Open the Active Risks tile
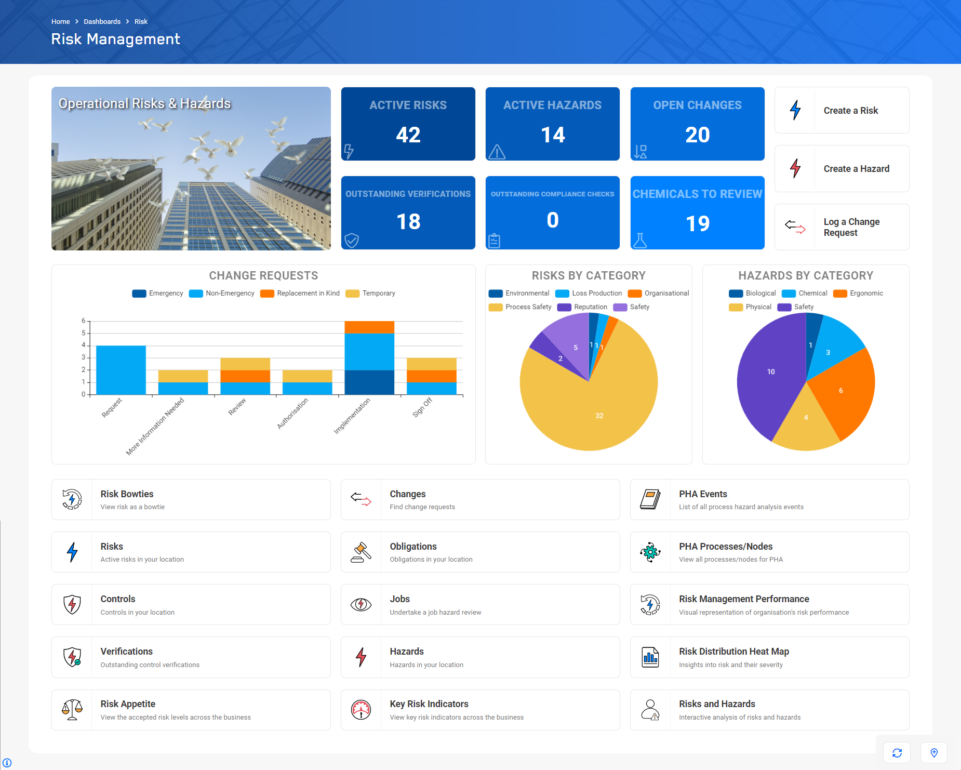This screenshot has height=770, width=961. tap(408, 124)
